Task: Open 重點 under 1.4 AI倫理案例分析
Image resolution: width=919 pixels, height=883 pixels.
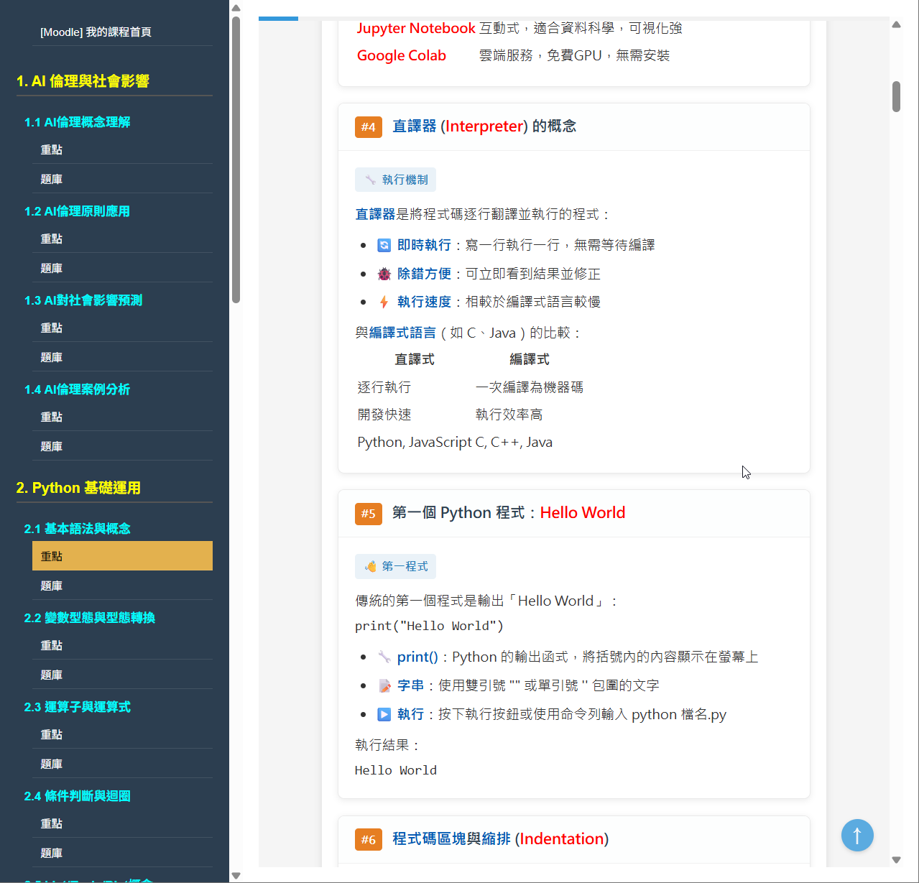Action: pos(122,417)
